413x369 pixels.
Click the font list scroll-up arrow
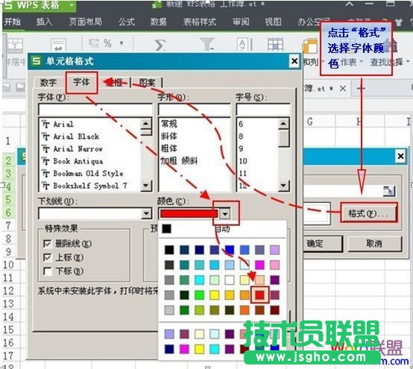(x=146, y=123)
